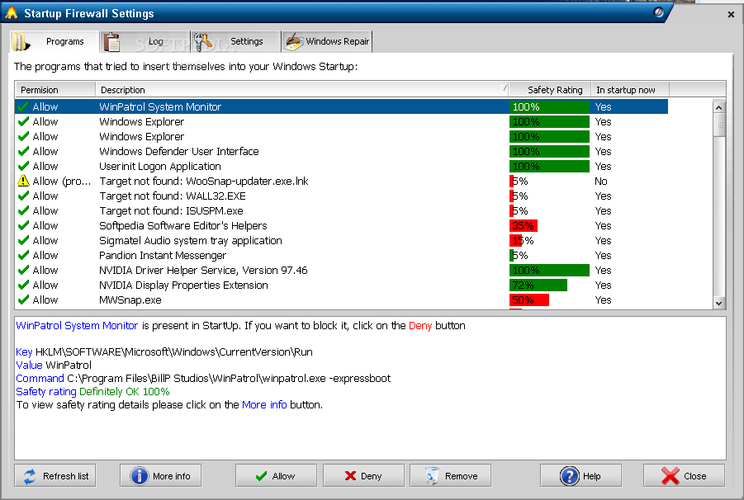
Task: Switch to the Log tab
Action: [145, 42]
